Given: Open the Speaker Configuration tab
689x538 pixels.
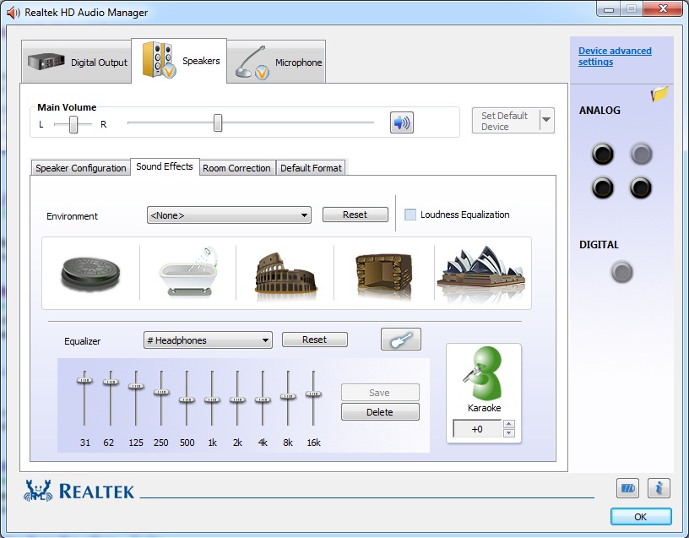Looking at the screenshot, I should [81, 168].
